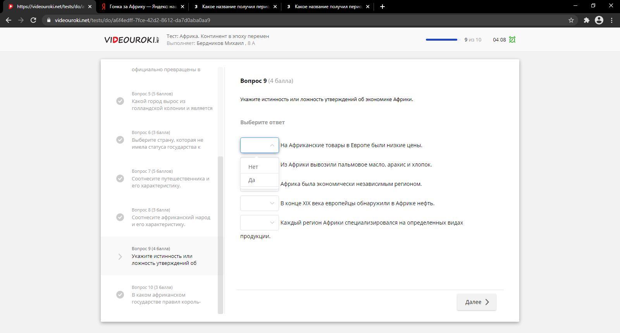Click the green timer alarm icon
Screen dimensions: 620x333
[512, 39]
